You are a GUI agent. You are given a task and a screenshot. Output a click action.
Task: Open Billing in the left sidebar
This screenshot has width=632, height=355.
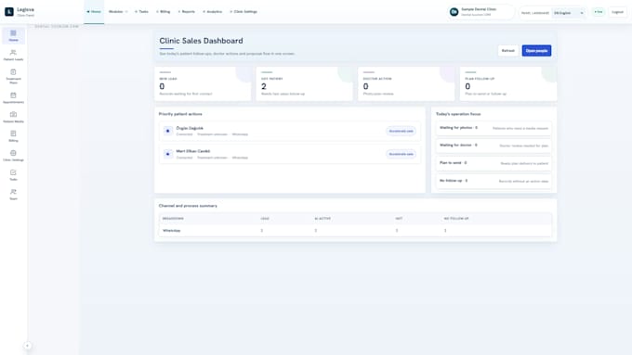pos(13,136)
